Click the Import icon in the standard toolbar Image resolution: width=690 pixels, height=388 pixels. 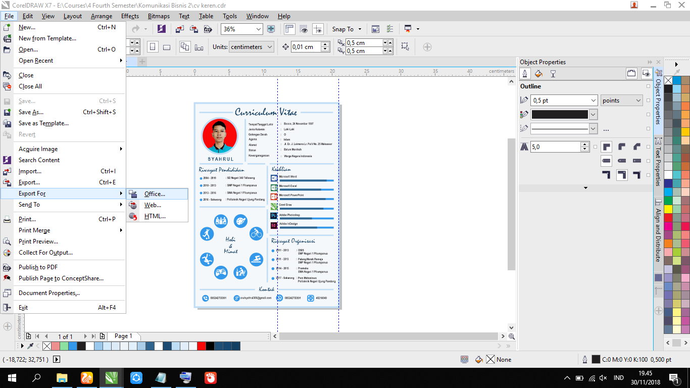(179, 29)
